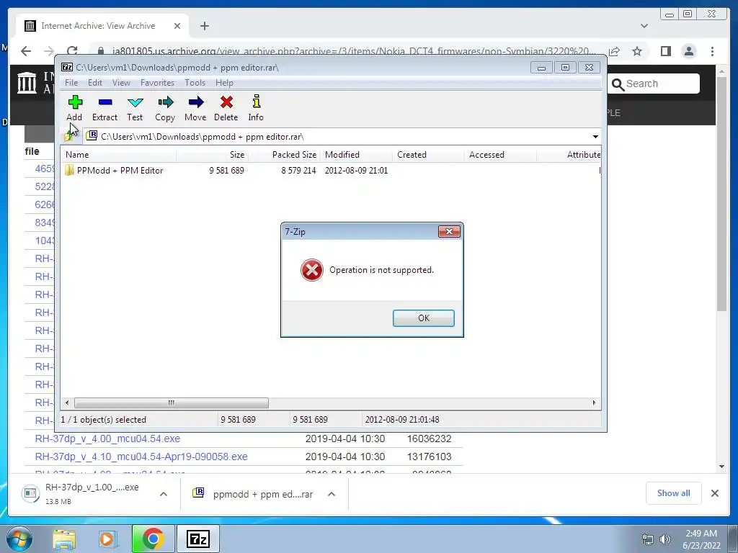This screenshot has width=738, height=553.
Task: Open the Chrome three-dot menu
Action: click(712, 51)
